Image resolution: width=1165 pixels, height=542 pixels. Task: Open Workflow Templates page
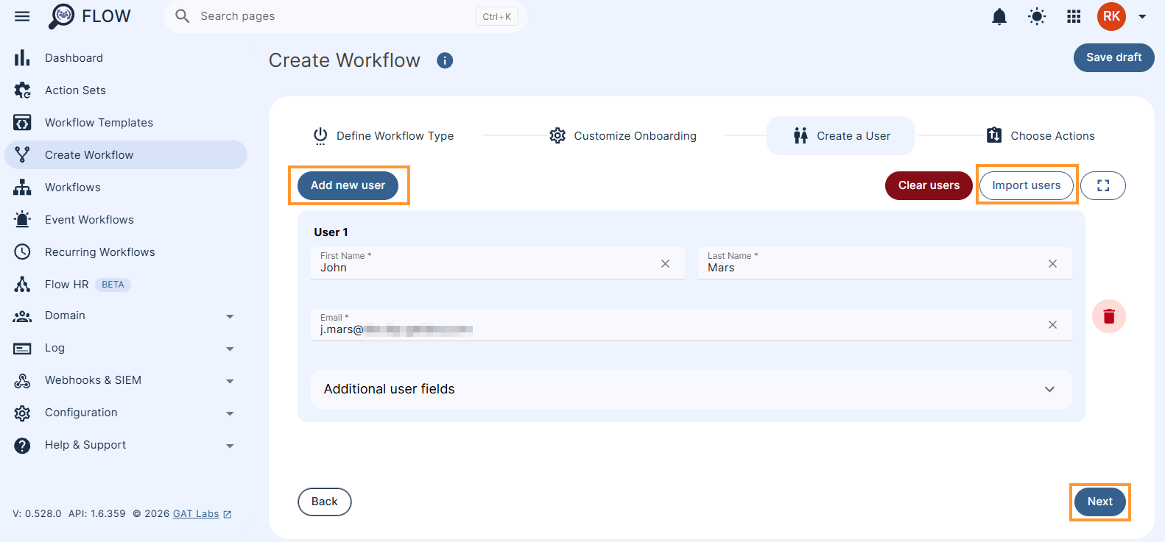tap(126, 123)
